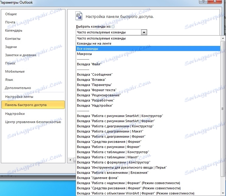Choose "Работа с диаграммами | Конструктор"
Image resolution: width=226 pixels, height=196 pixels.
pyautogui.click(x=148, y=126)
